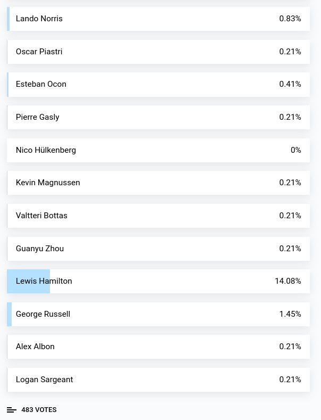Image resolution: width=321 pixels, height=420 pixels.
Task: Click the 14.08% Hamilton percentage
Action: click(288, 281)
